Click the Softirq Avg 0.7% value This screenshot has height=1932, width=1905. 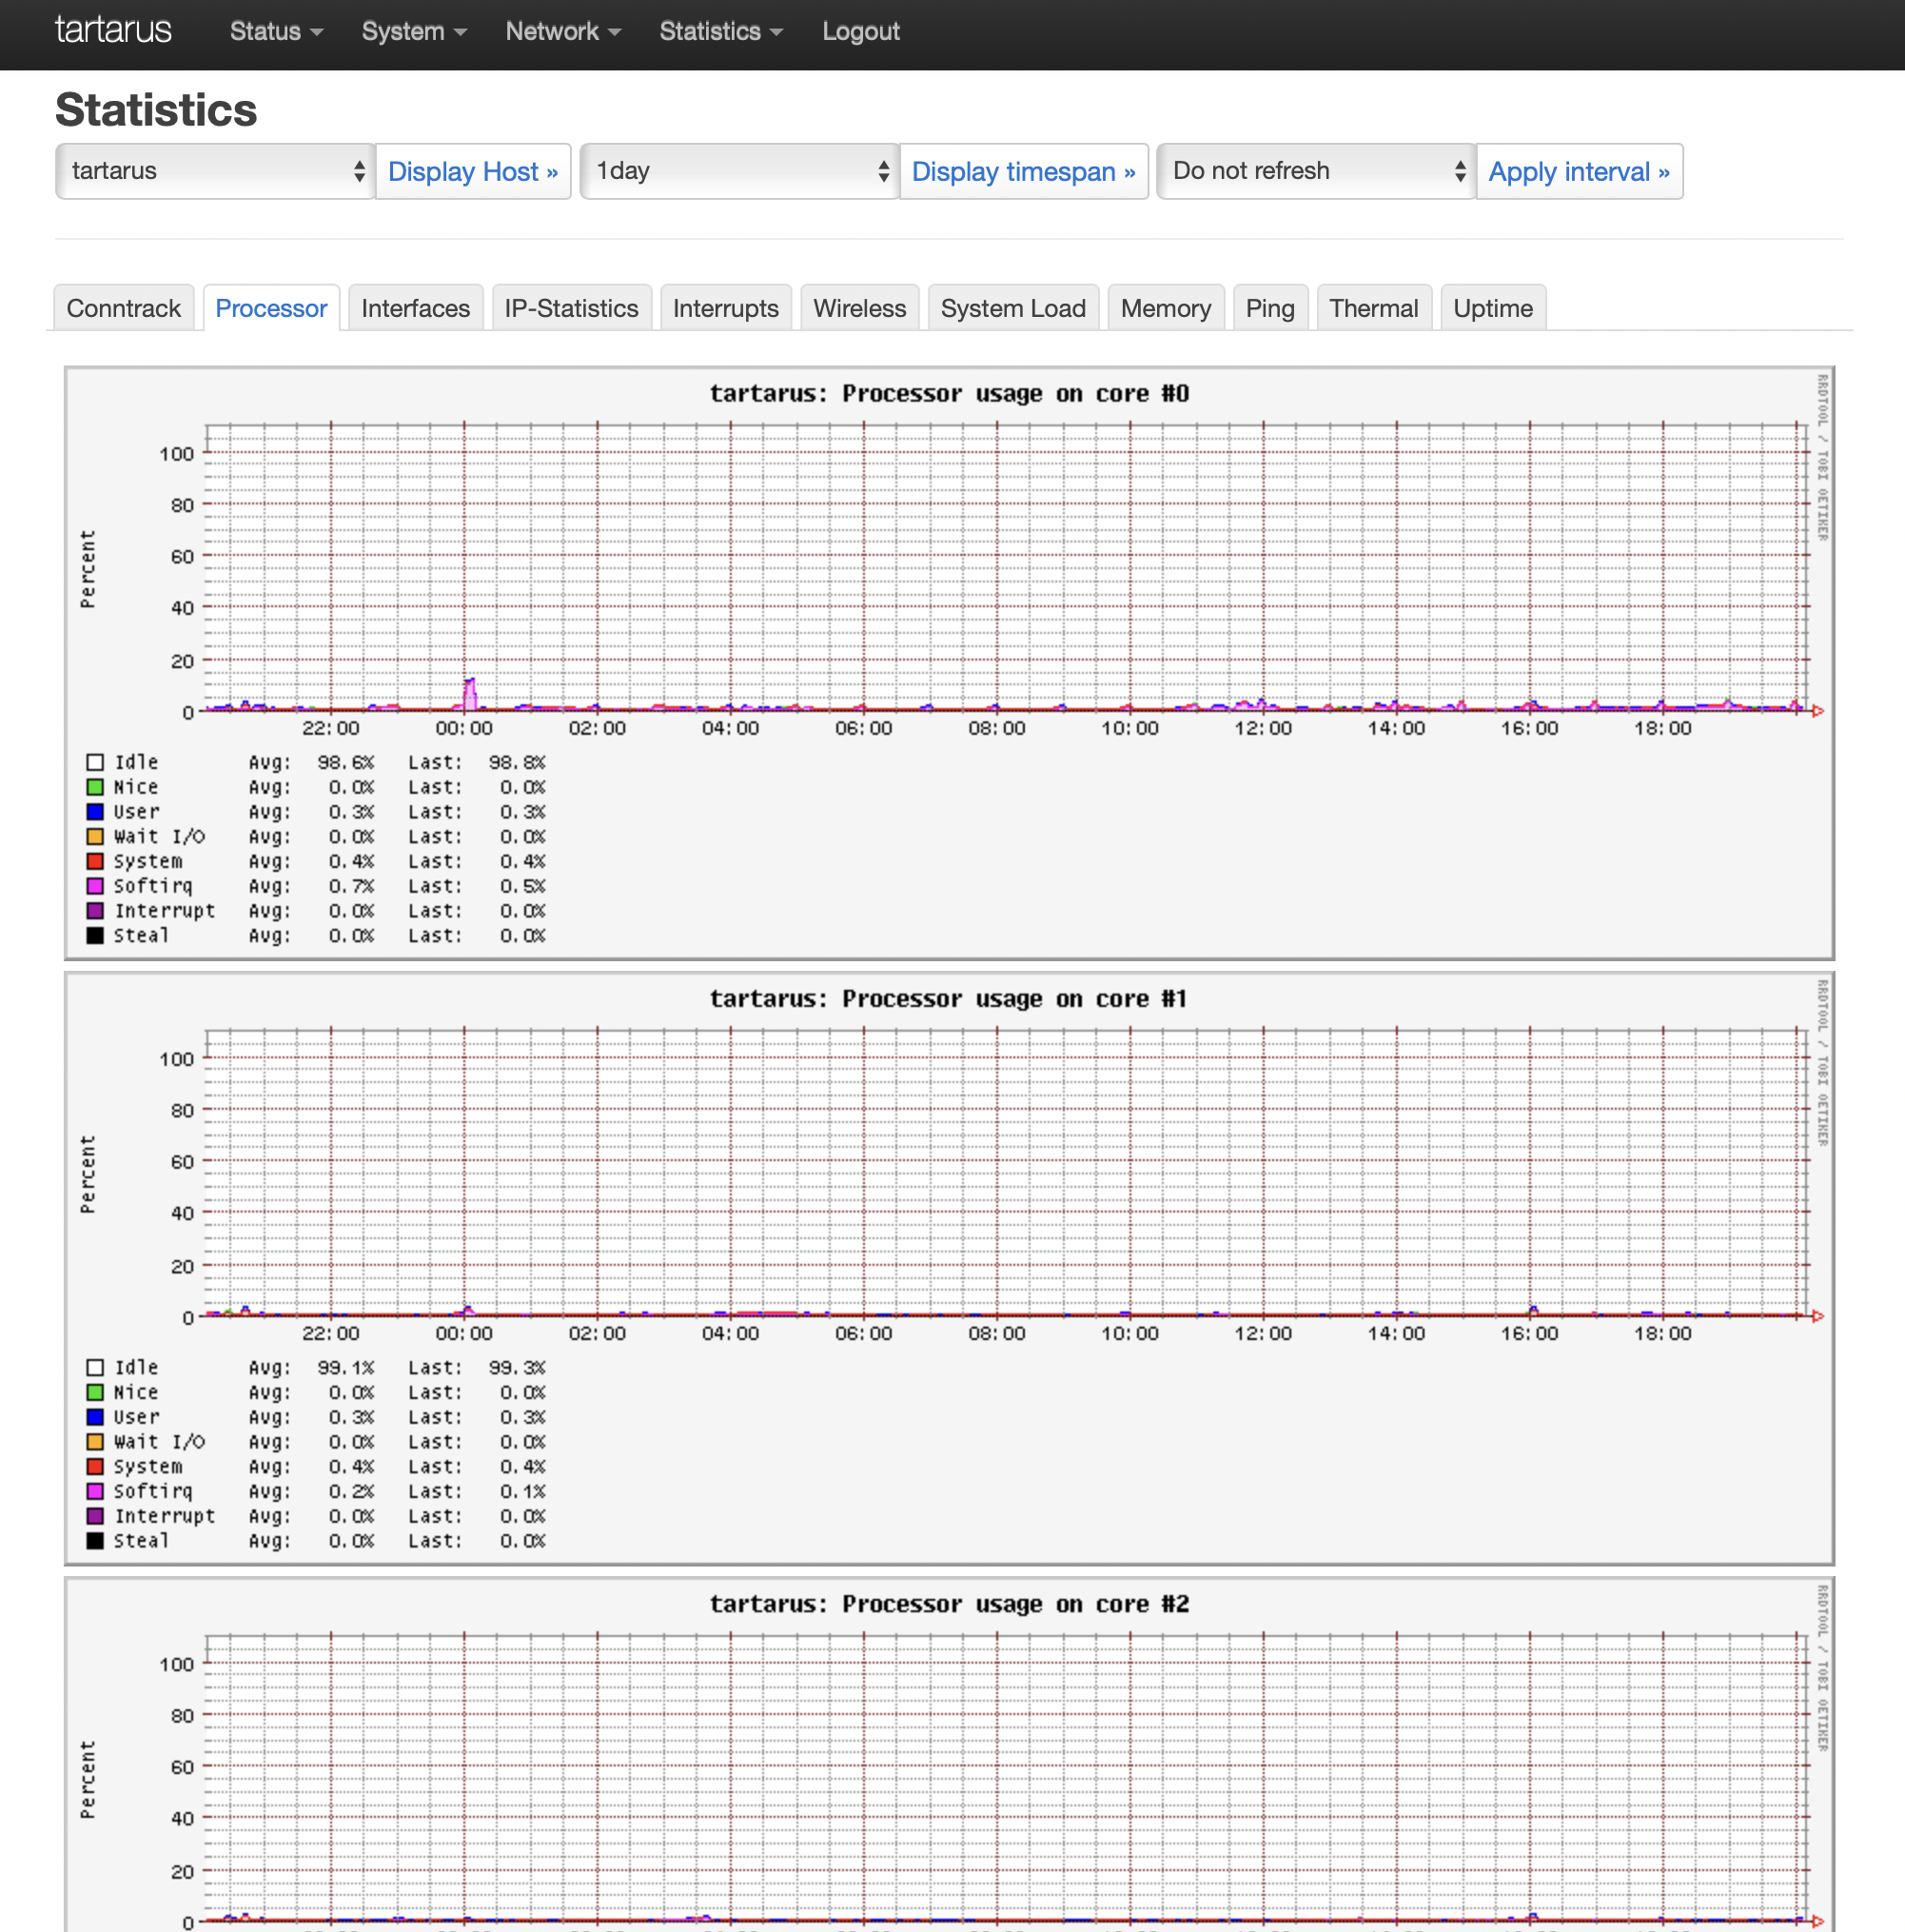pyautogui.click(x=351, y=886)
